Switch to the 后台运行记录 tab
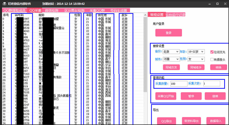This screenshot has height=125, width=229. pyautogui.click(x=175, y=15)
